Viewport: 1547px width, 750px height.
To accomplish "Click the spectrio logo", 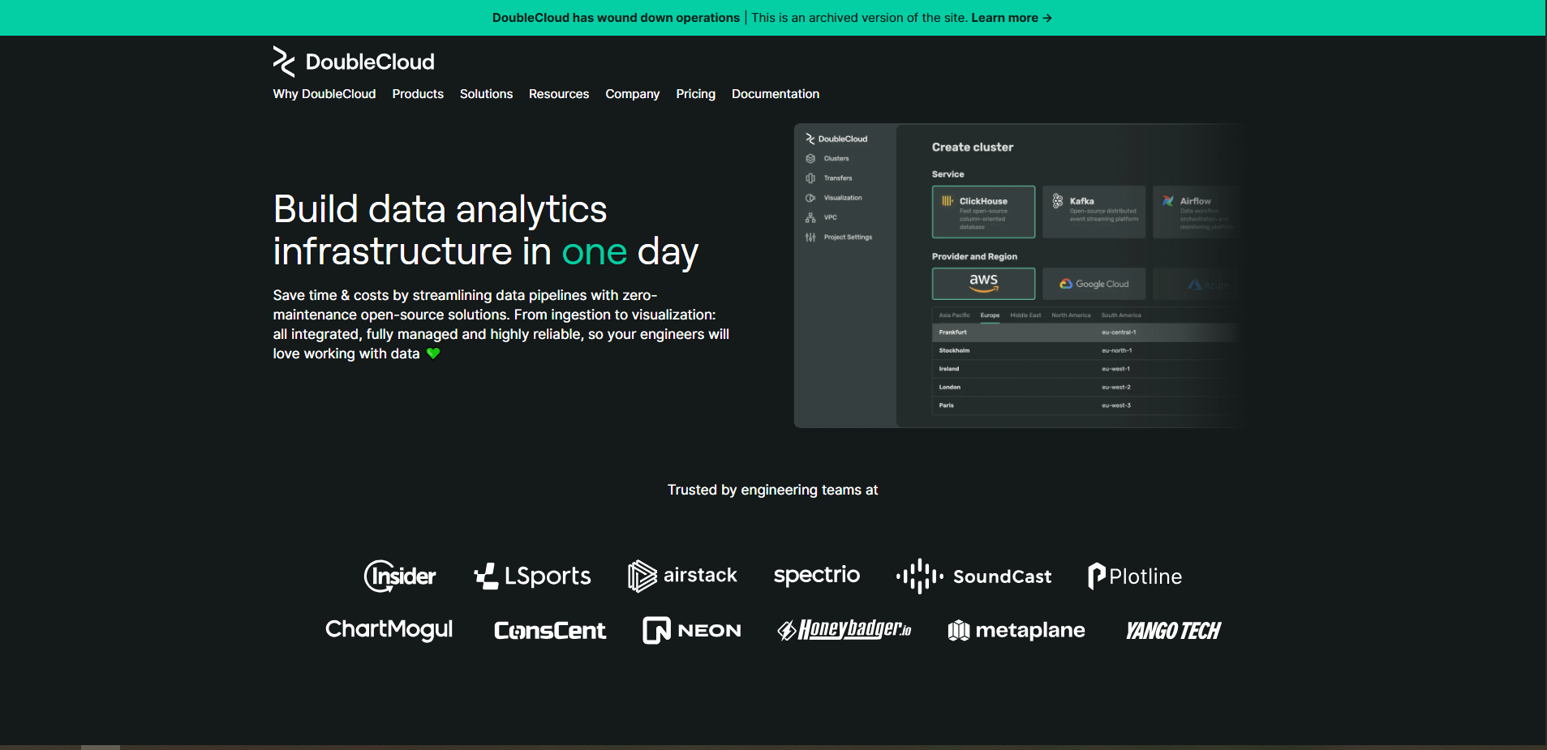I will 817,575.
